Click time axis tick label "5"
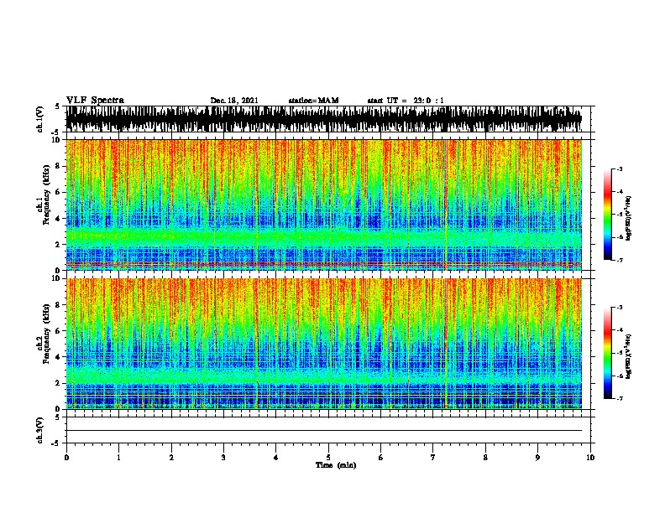 [x=328, y=458]
